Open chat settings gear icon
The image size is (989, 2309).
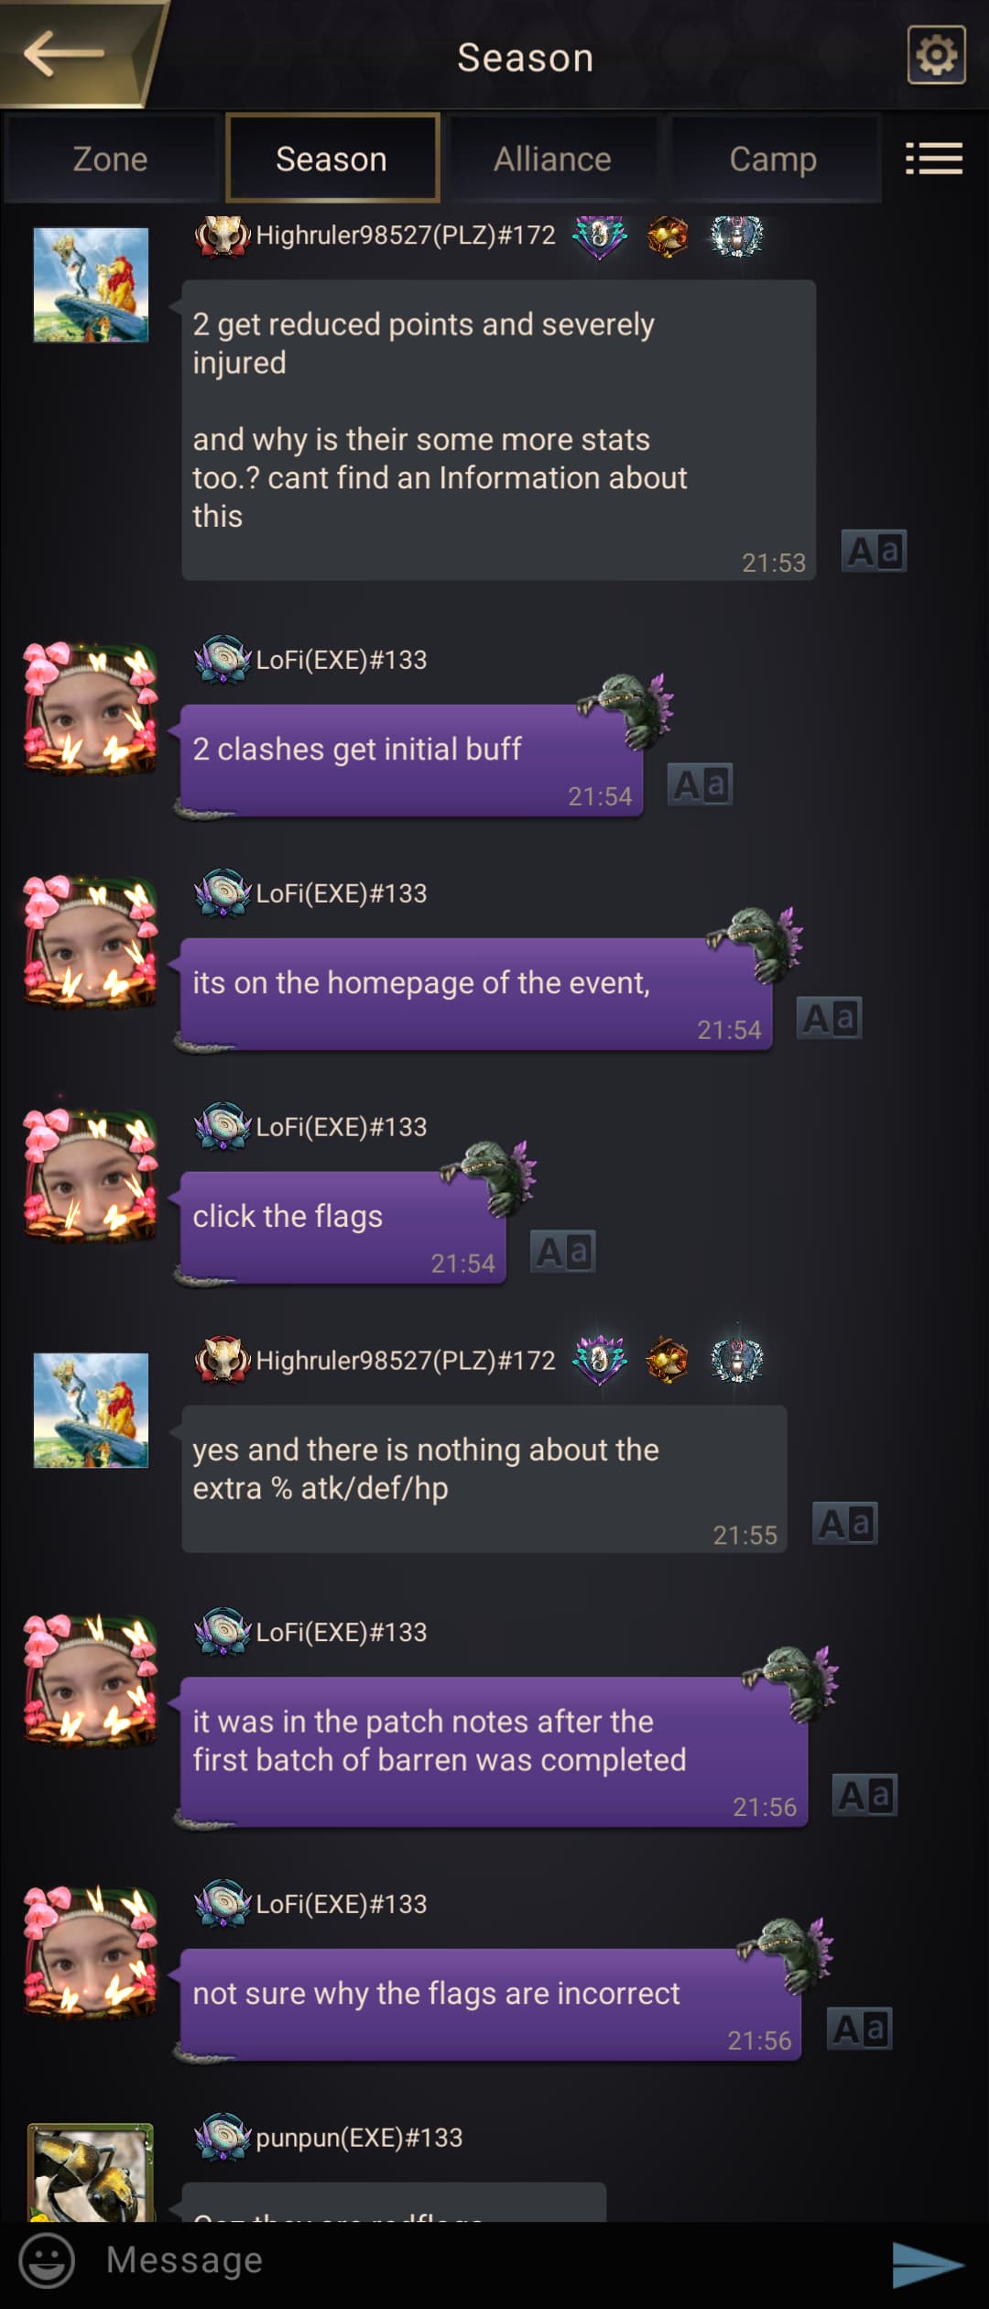[x=936, y=55]
